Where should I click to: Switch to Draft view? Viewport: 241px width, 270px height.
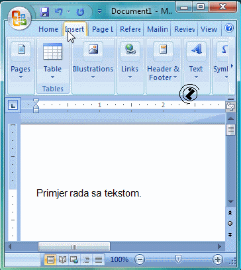[98, 259]
